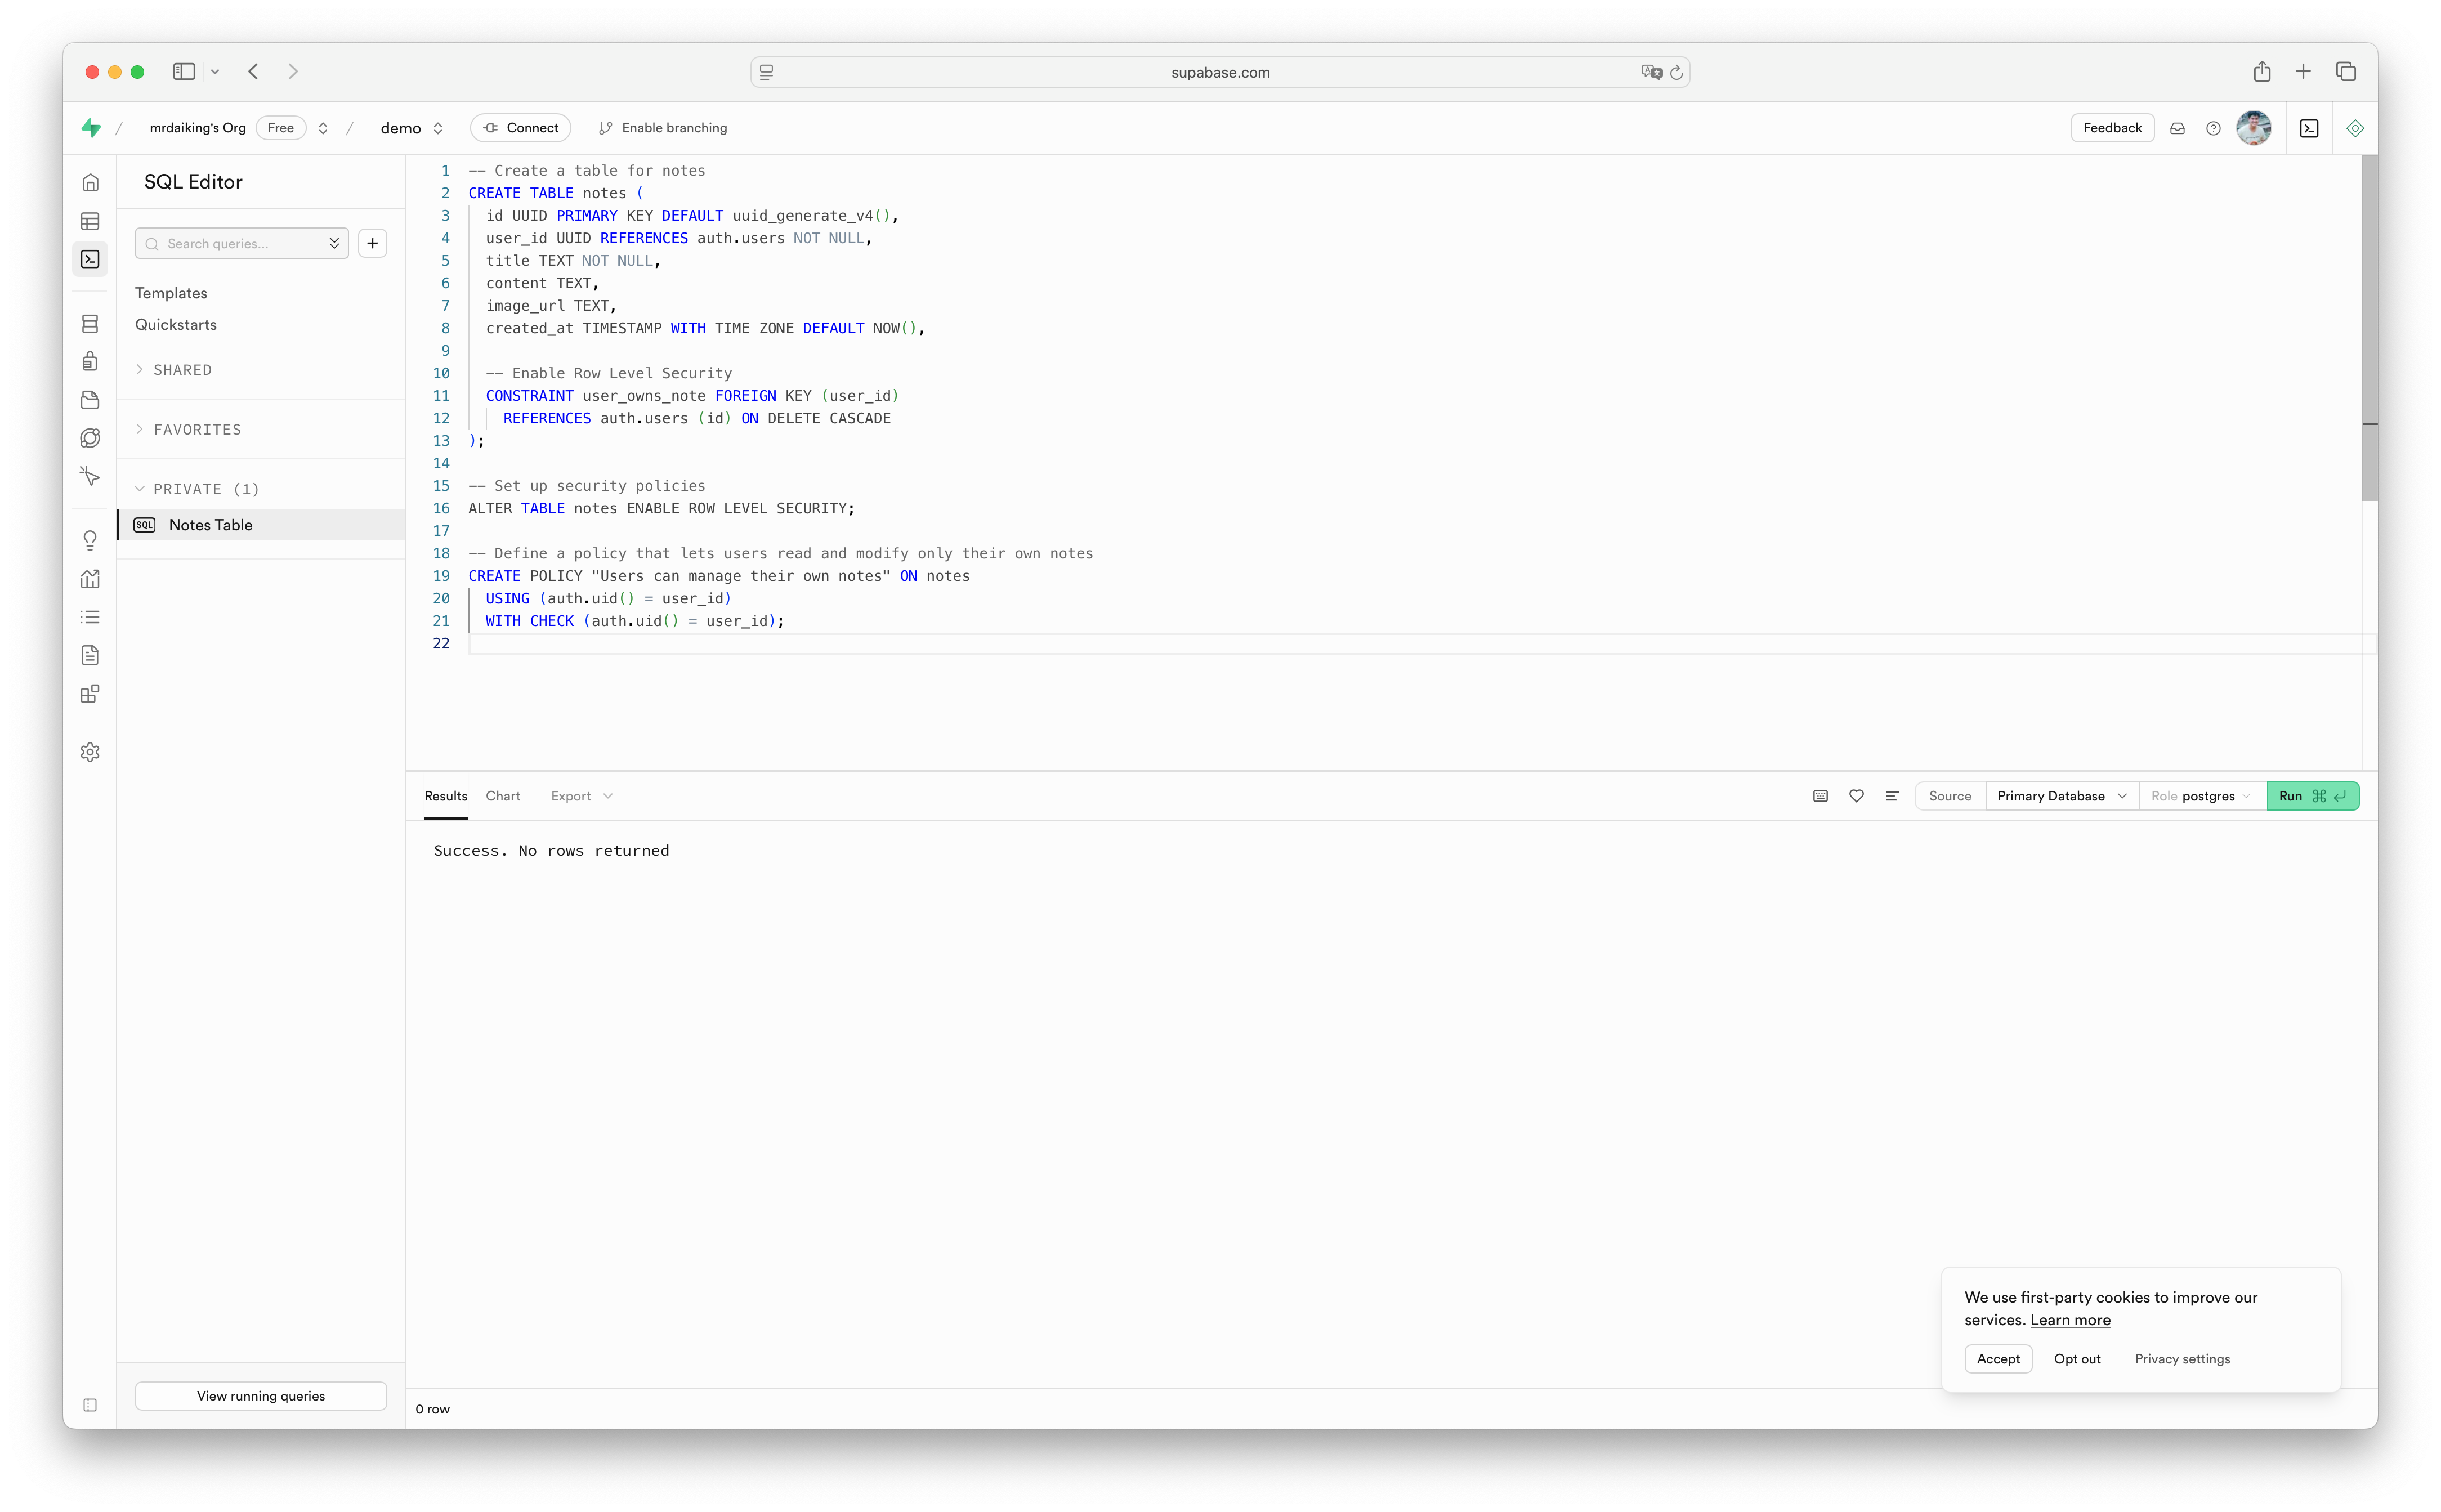2441x1512 pixels.
Task: Open the Storage sidebar icon
Action: tap(90, 400)
